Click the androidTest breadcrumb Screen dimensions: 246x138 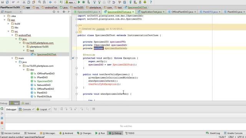(x=50, y=7)
